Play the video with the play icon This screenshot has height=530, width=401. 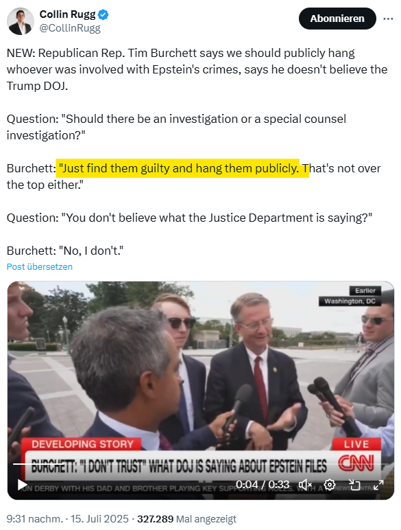click(22, 485)
